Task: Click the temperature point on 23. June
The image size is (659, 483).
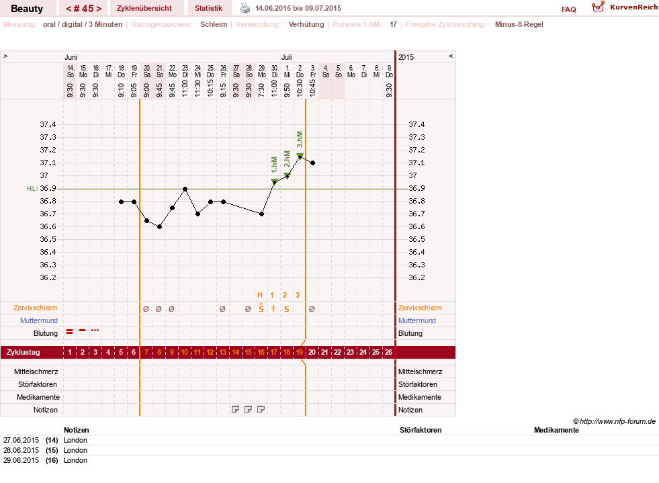Action: [185, 189]
